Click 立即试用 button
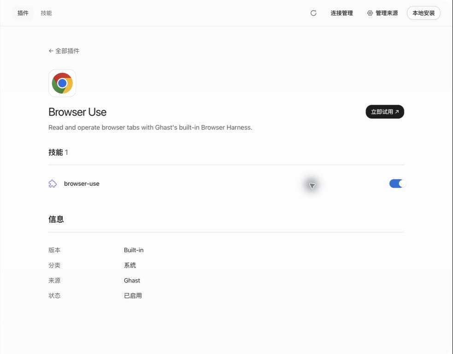The image size is (453, 354). tap(385, 112)
